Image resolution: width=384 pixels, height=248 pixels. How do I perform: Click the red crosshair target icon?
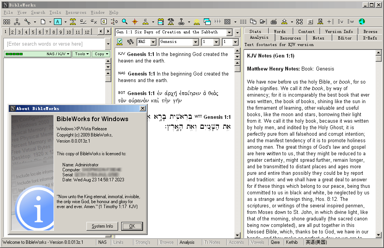135,22
